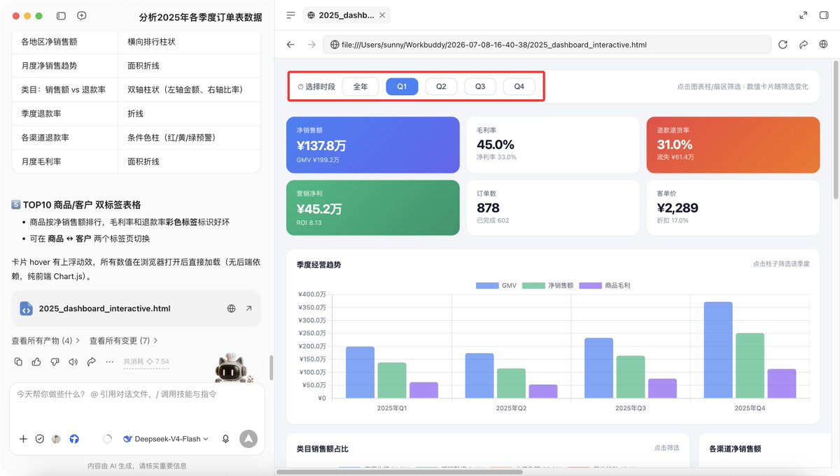Preview 2025_dashboard_interactive.html with the globe icon in the file card

231,308
